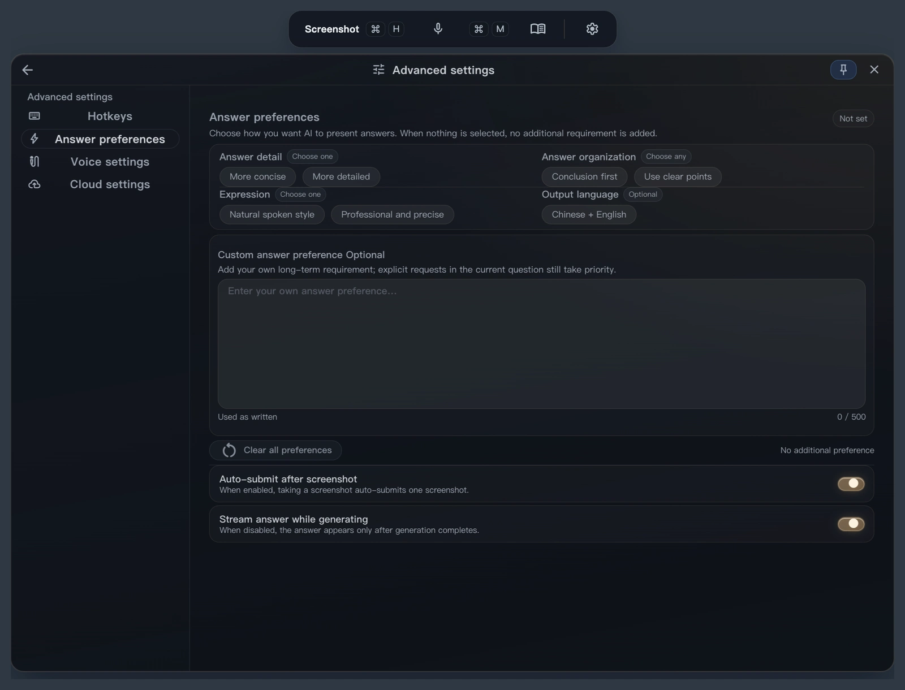Click the Choose any badge
The height and width of the screenshot is (690, 905).
point(666,157)
